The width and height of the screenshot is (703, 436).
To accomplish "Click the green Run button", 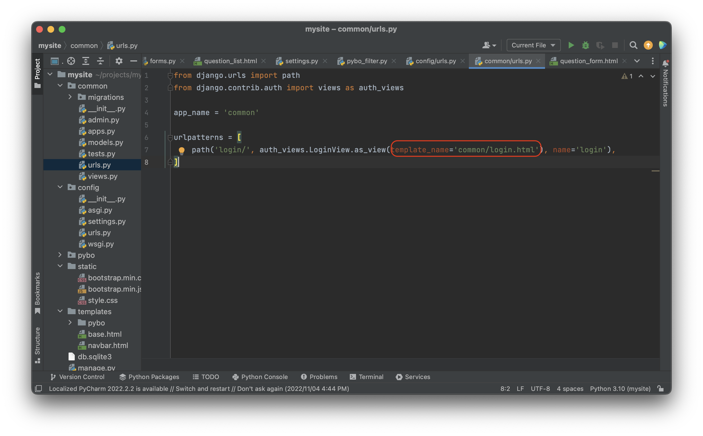I will [x=571, y=45].
